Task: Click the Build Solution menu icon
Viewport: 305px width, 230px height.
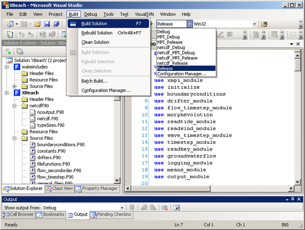Action: tap(73, 23)
